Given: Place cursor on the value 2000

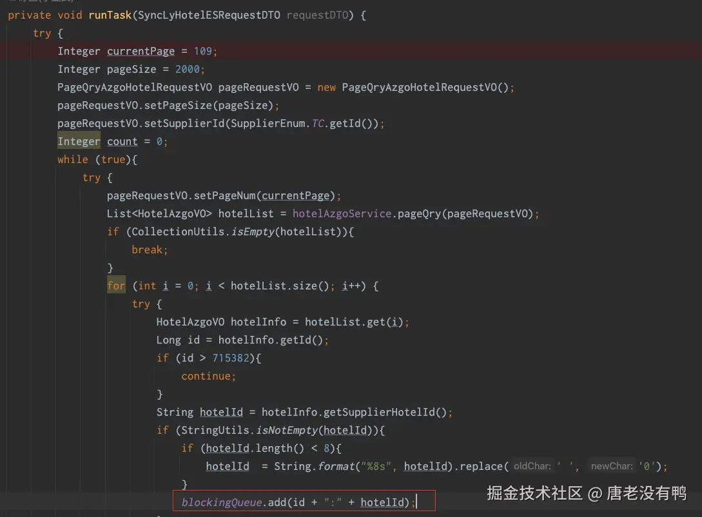Looking at the screenshot, I should 188,70.
